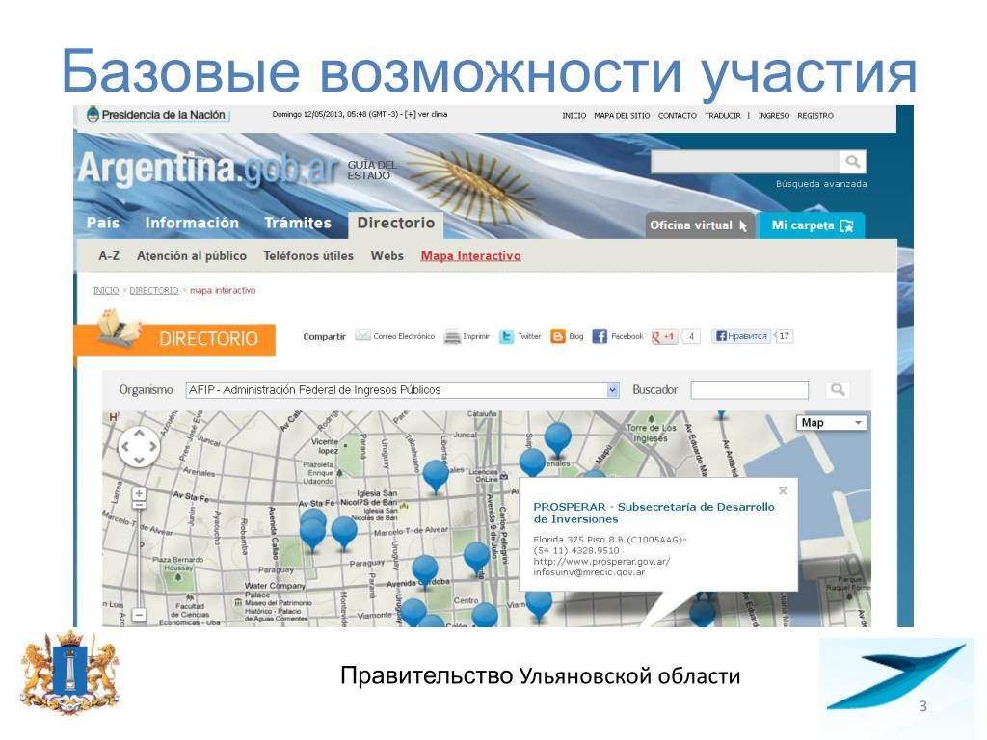Share on Twitter icon

coord(506,336)
